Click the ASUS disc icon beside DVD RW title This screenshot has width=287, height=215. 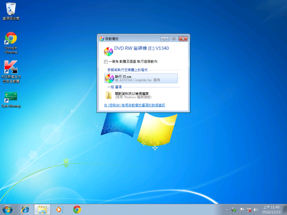(108, 51)
